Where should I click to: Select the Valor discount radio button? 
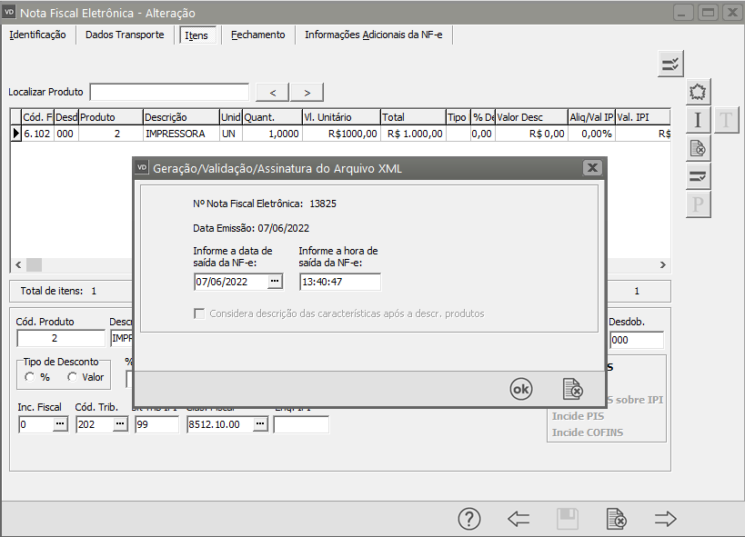coord(72,377)
